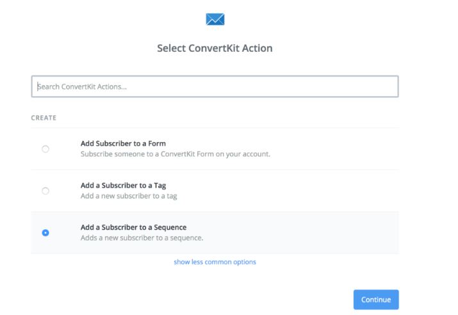Click the ConvertKit envelope icon
This screenshot has height=315, width=458.
pos(215,19)
